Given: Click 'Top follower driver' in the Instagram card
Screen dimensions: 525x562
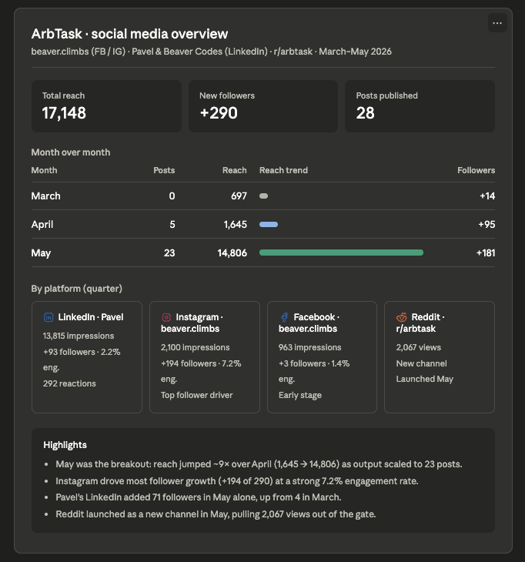Looking at the screenshot, I should point(197,395).
